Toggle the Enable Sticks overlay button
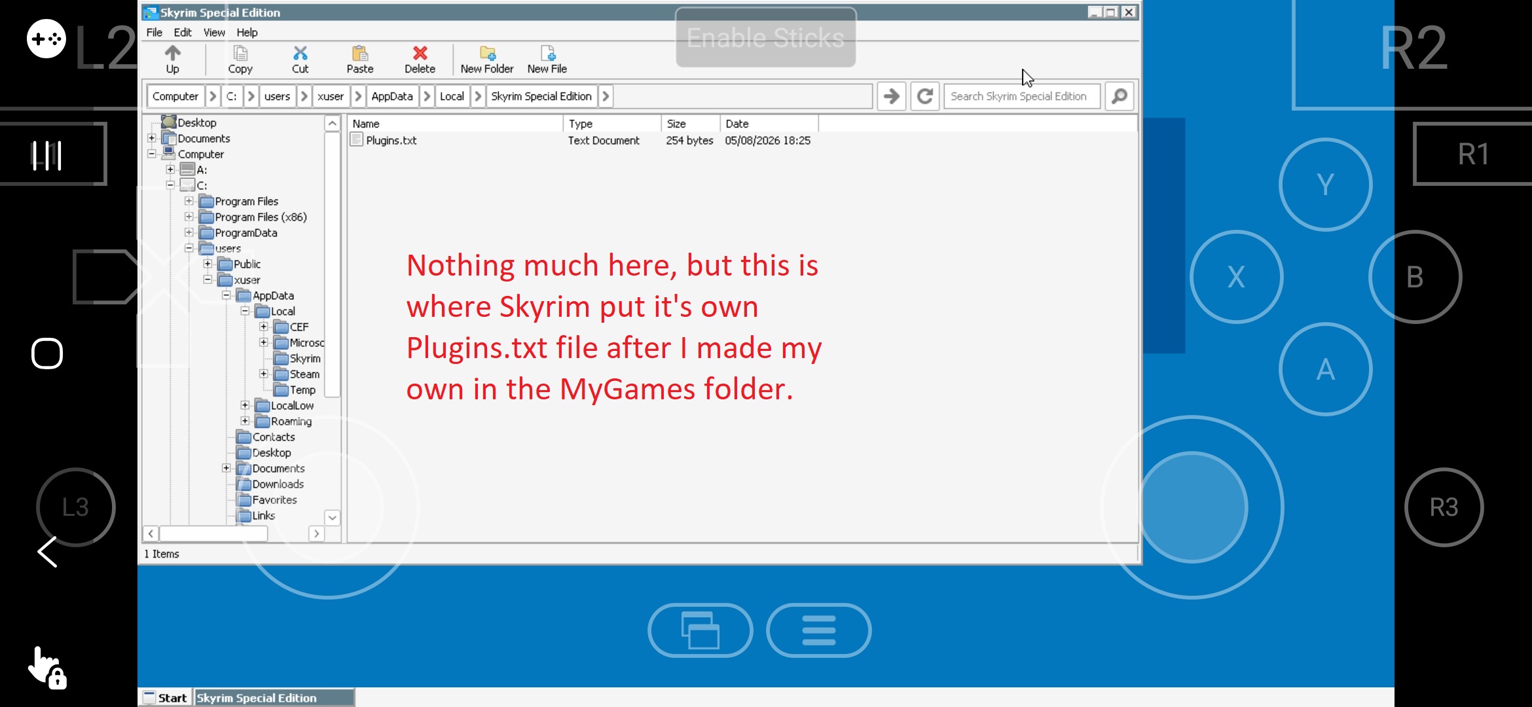Screen dimensions: 1532x707 765,37
